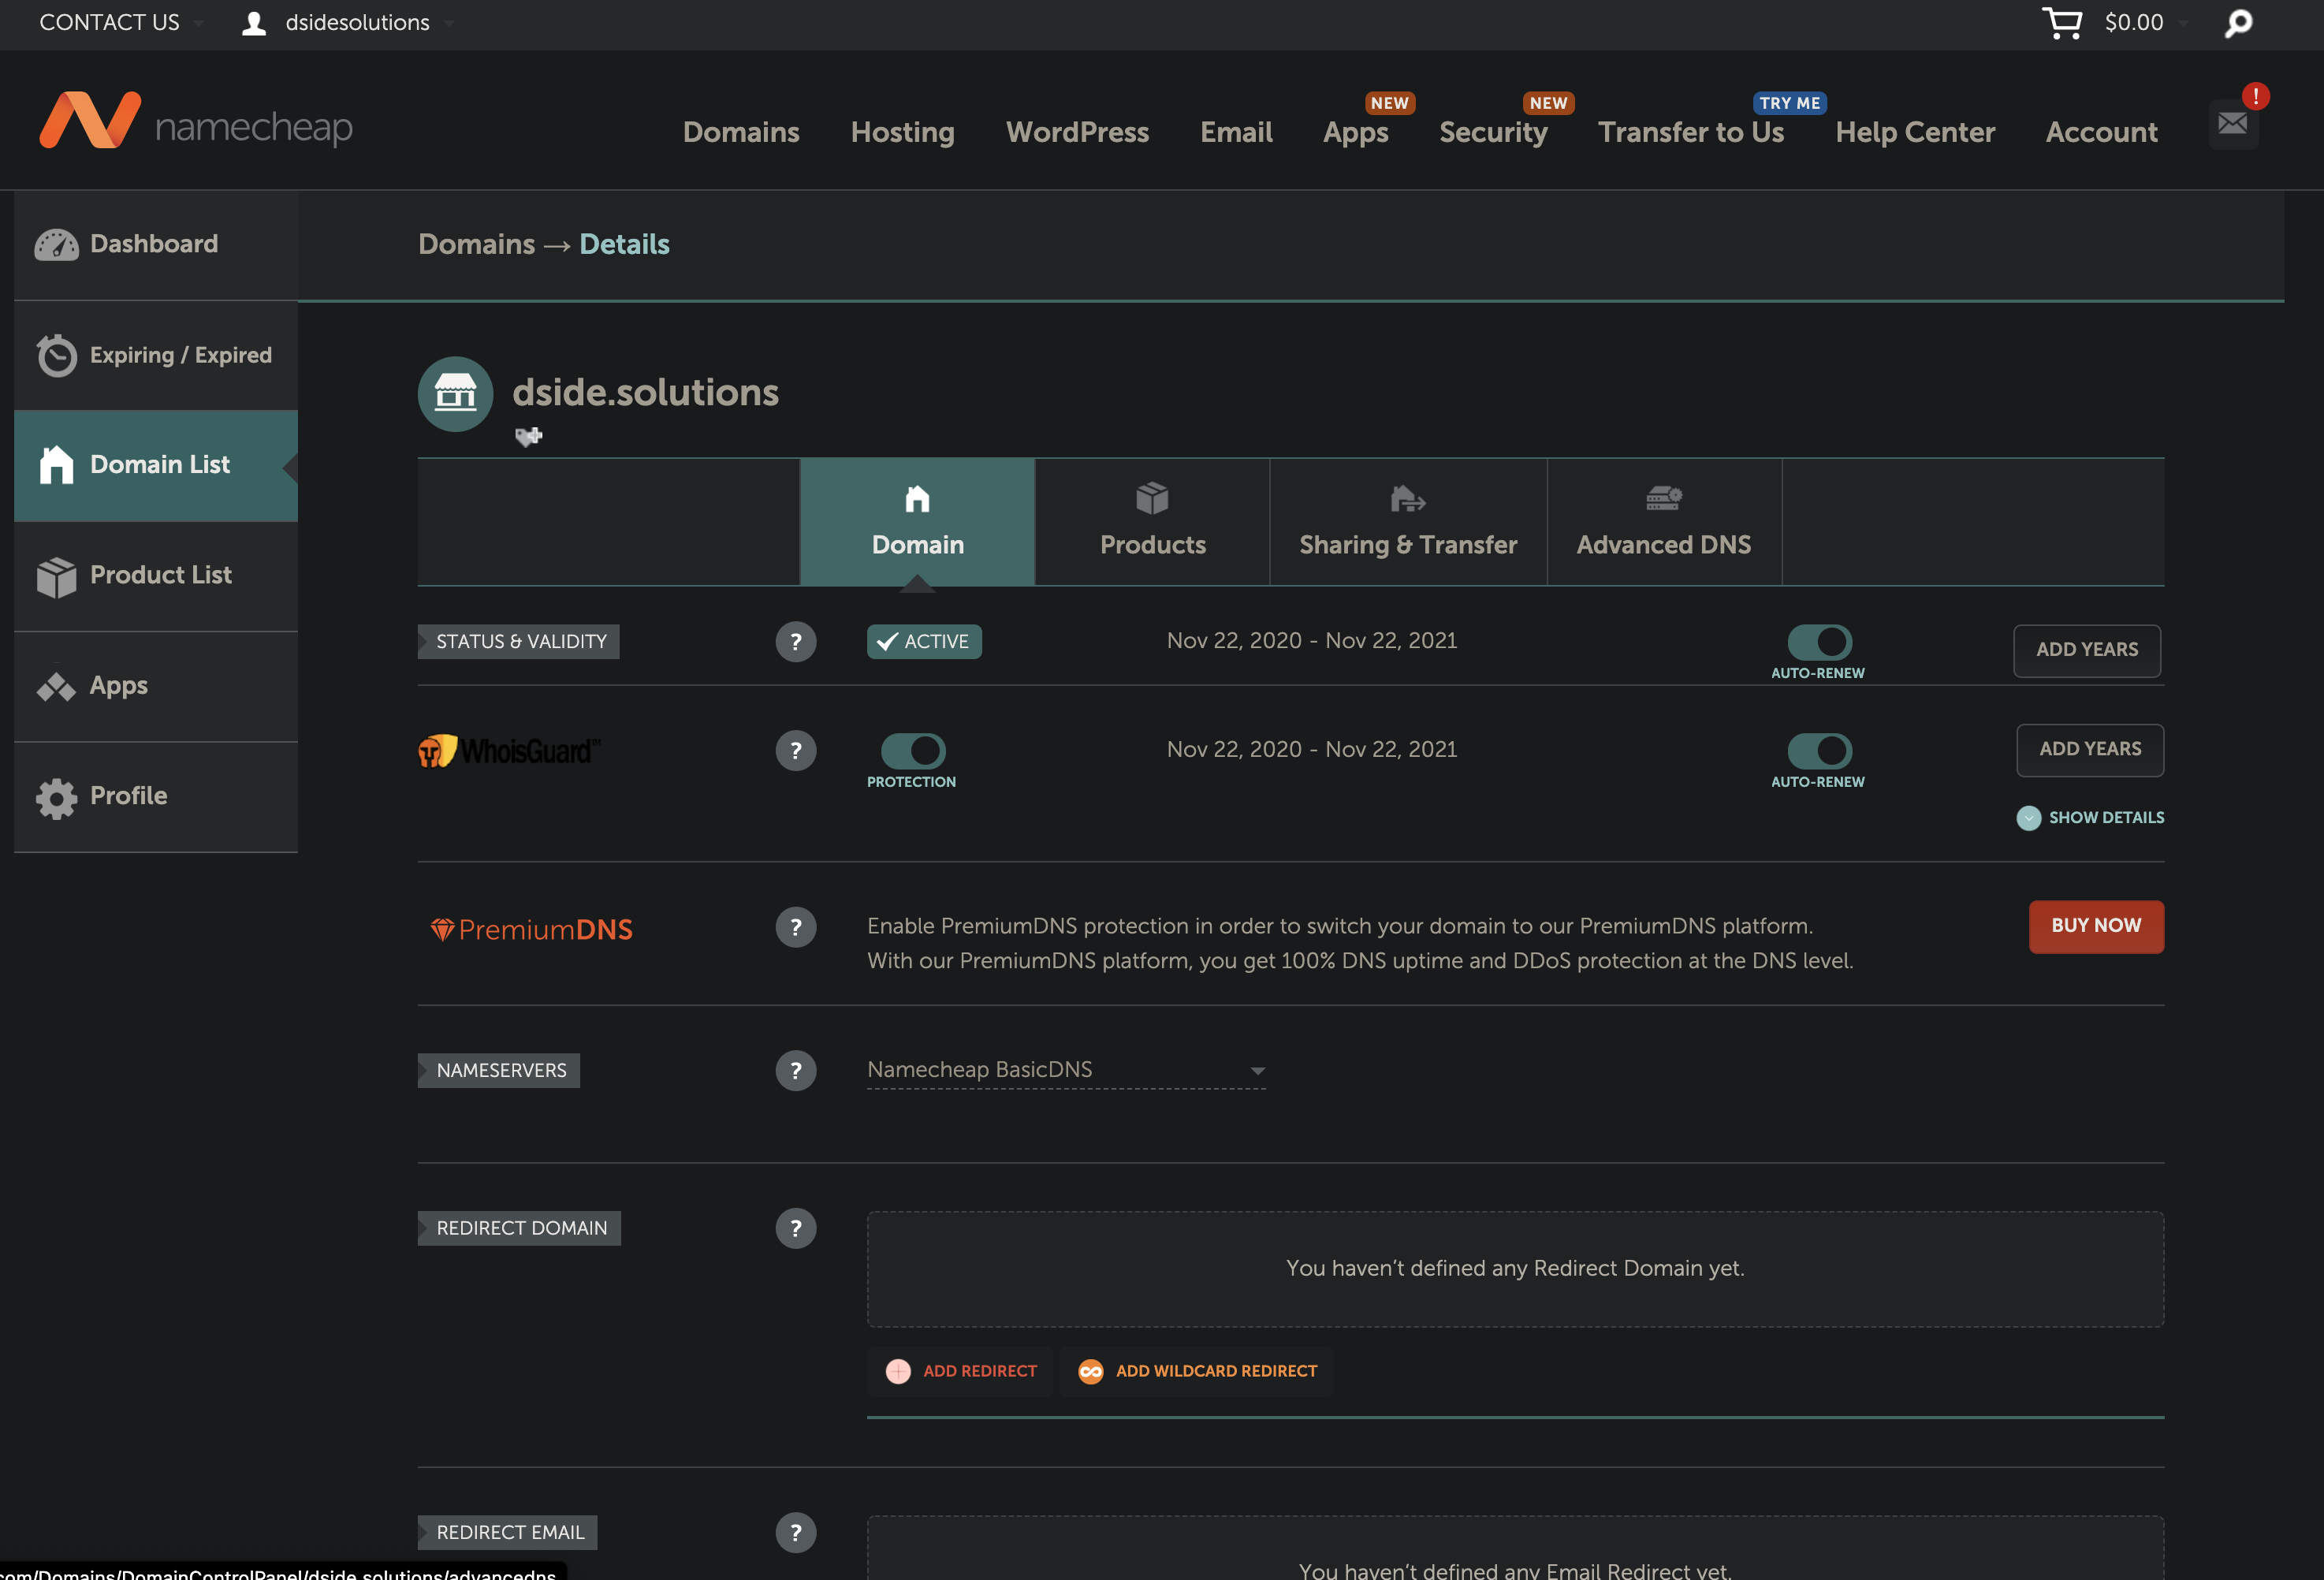Screen dimensions: 2324x1580
Task: Open help for Redirect Email row
Action: [796, 1532]
